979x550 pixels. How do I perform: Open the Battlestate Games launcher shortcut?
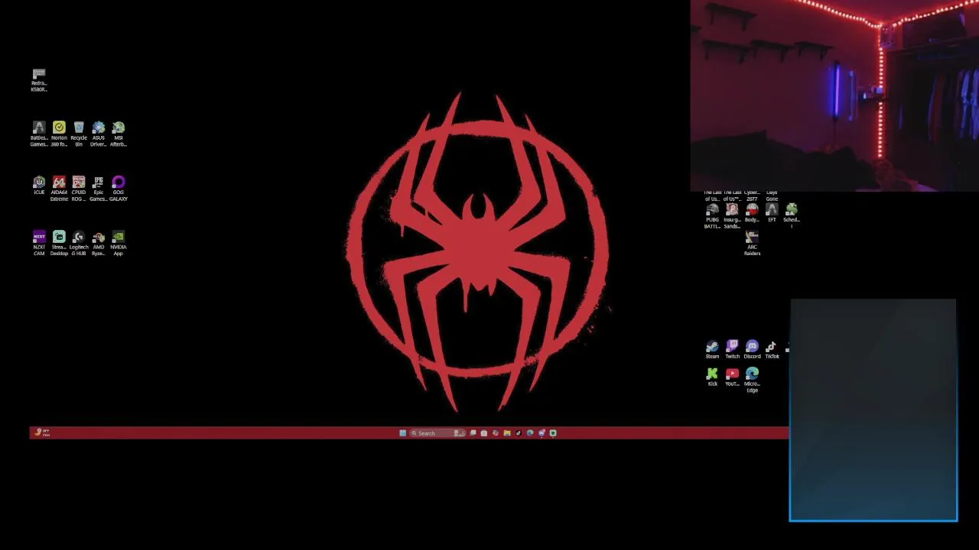pyautogui.click(x=39, y=134)
